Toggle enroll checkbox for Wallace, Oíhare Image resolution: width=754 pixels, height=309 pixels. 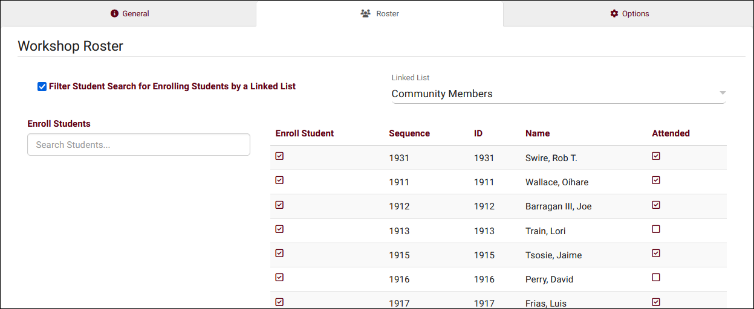tap(279, 180)
